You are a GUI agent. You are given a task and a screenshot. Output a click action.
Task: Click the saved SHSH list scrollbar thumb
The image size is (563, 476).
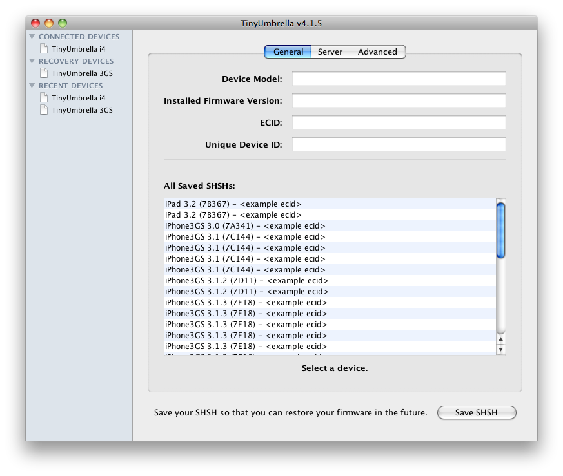click(500, 230)
